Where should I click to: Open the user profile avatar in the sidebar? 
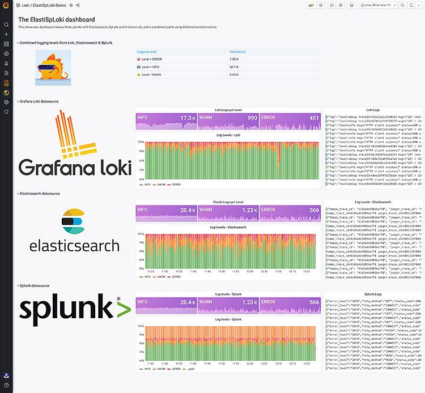[6, 375]
